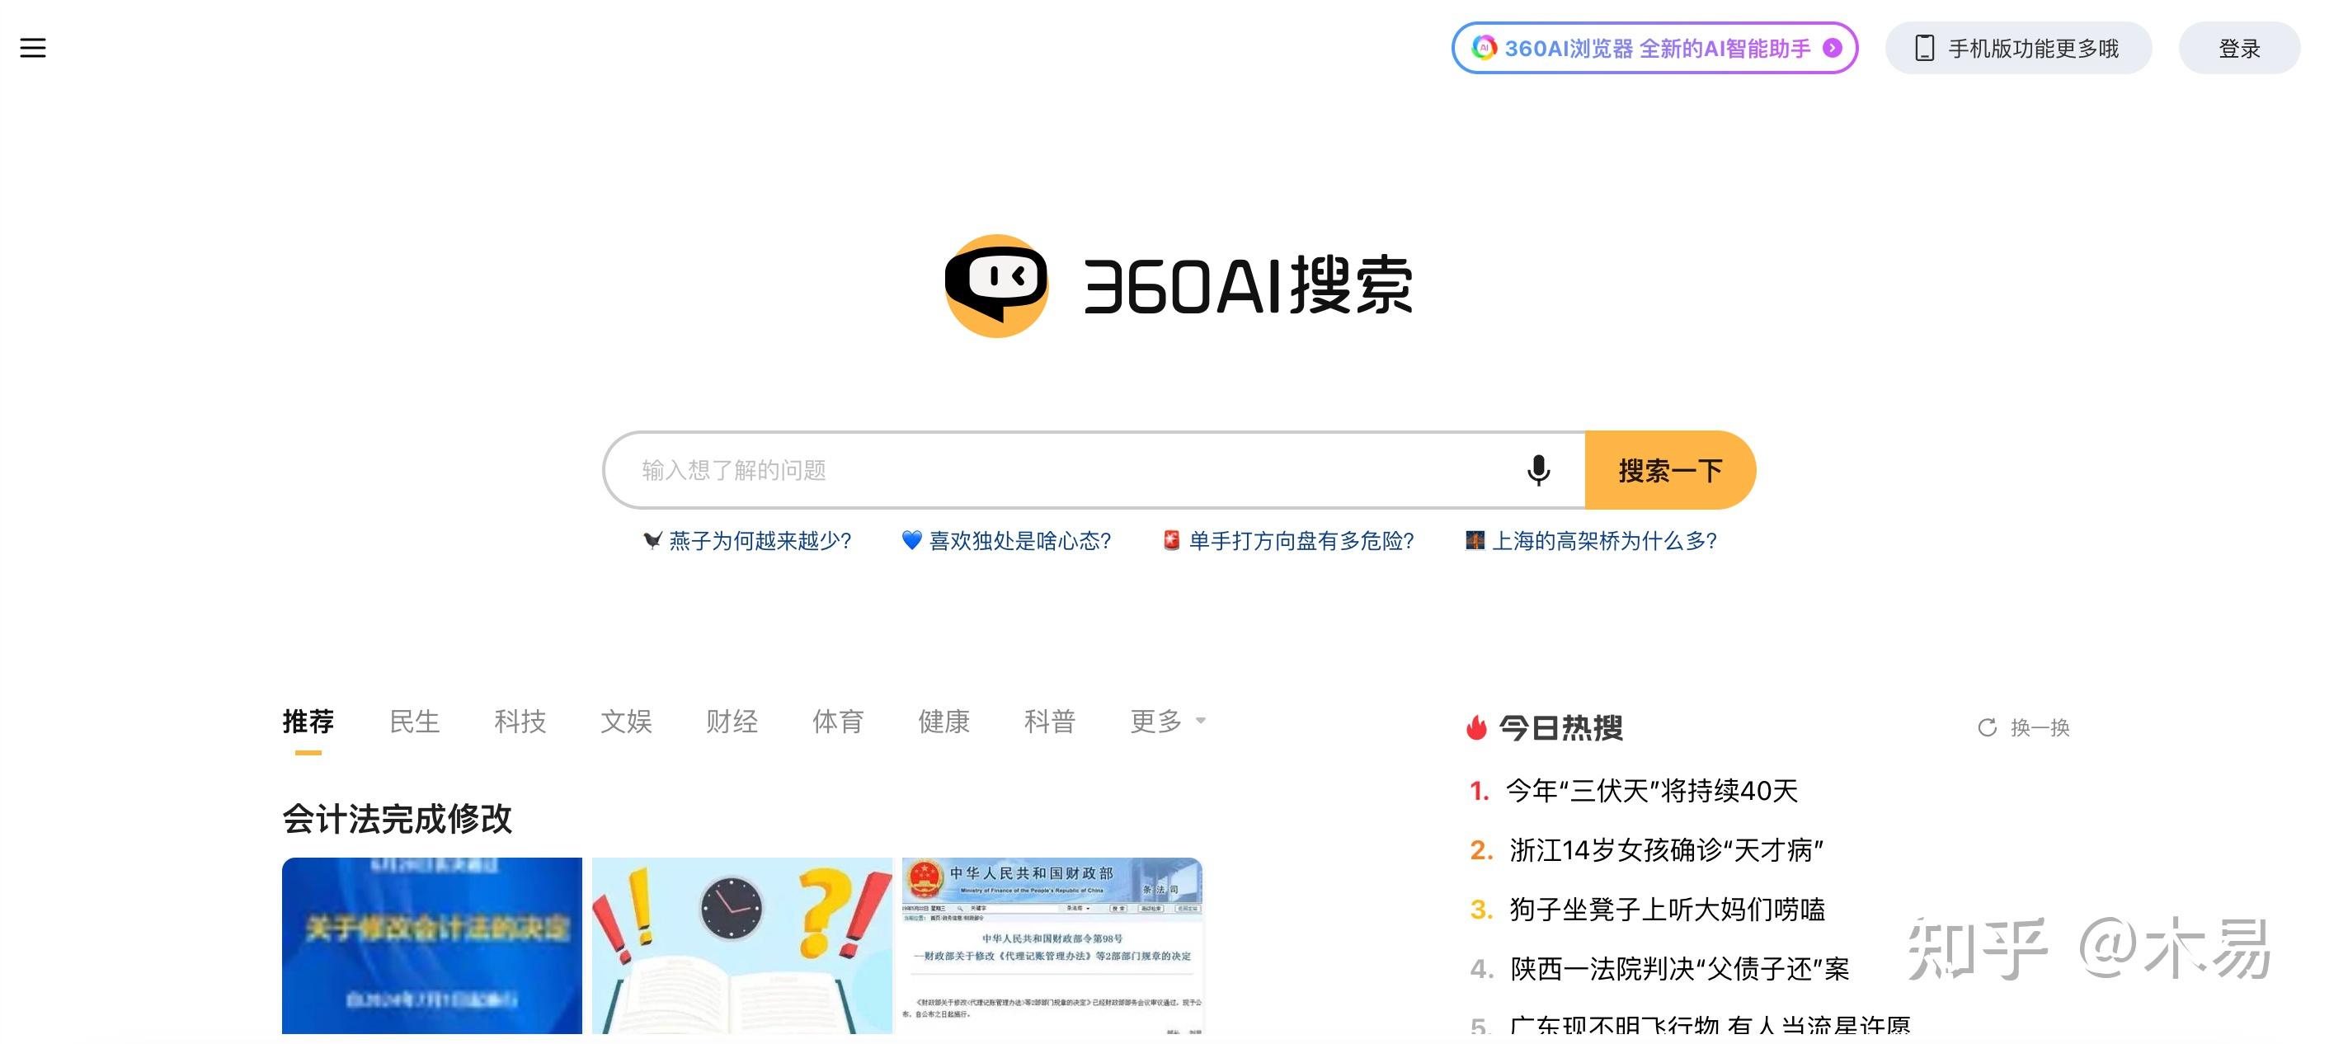Click the 360AI search robot logo

point(996,285)
